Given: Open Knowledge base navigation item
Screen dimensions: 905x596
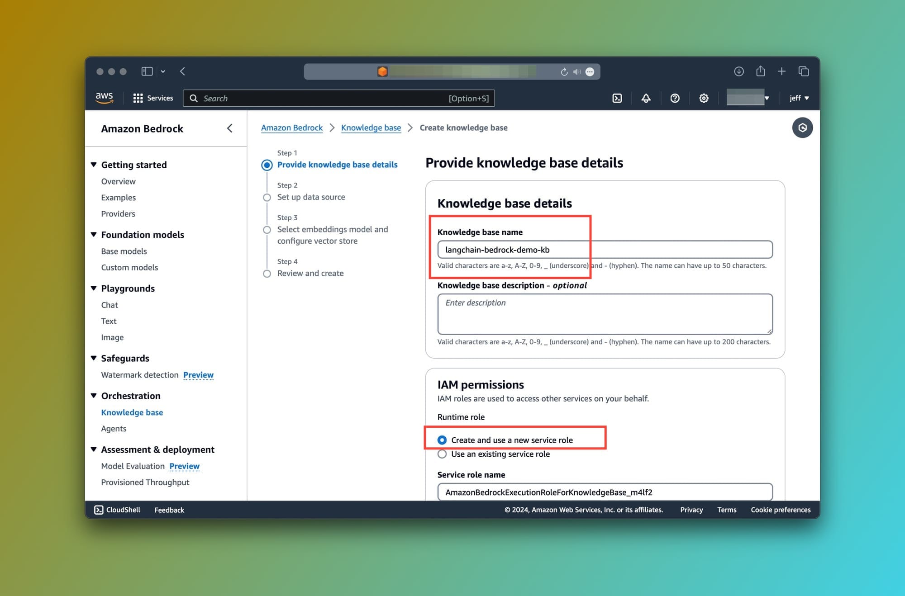Looking at the screenshot, I should [131, 412].
